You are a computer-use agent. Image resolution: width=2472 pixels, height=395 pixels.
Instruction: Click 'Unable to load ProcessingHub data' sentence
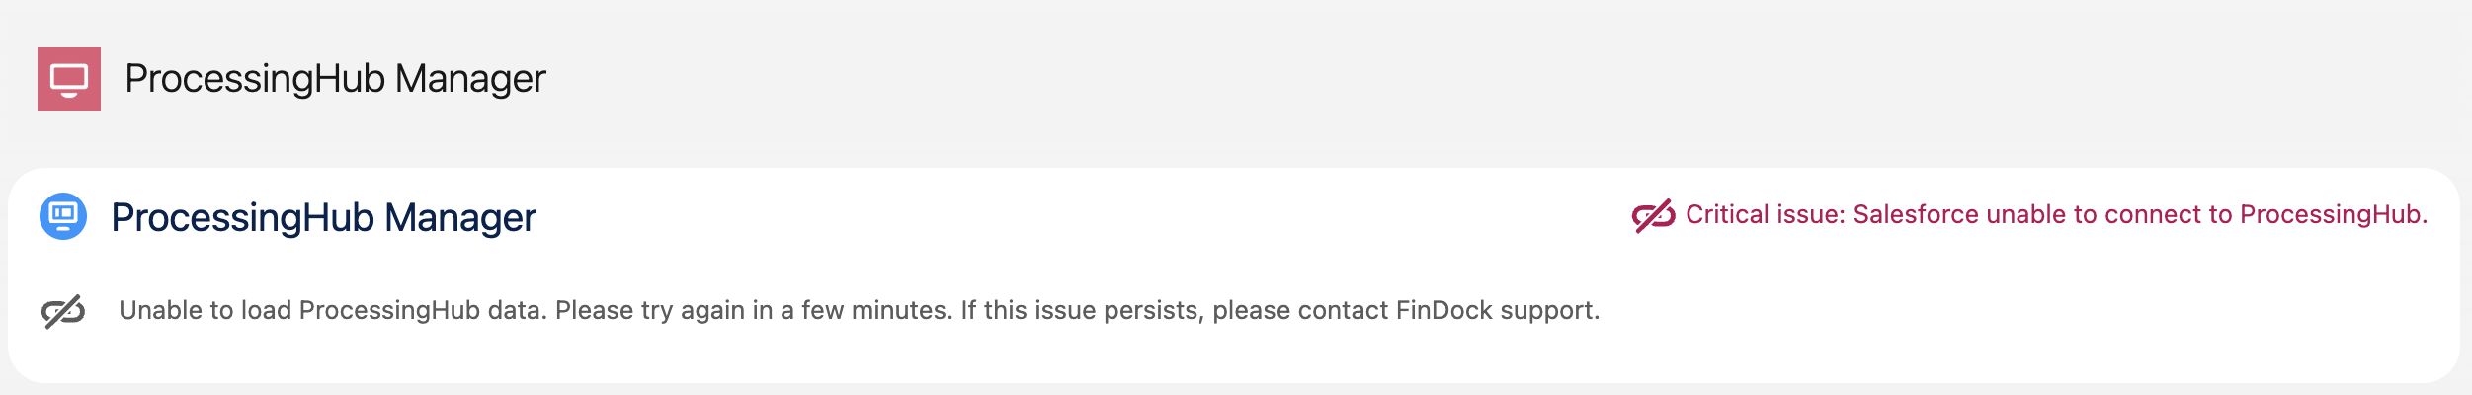[332, 311]
